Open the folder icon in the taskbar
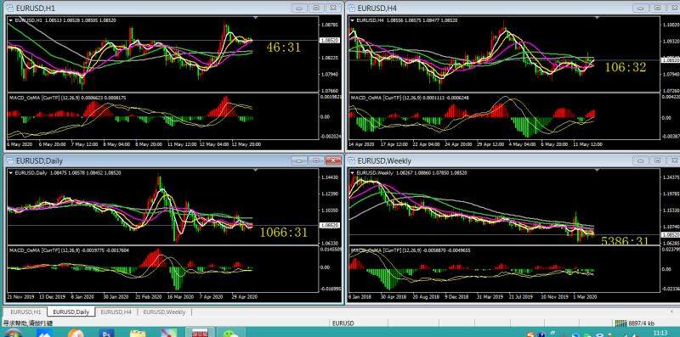This screenshot has width=680, height=337. 138,334
